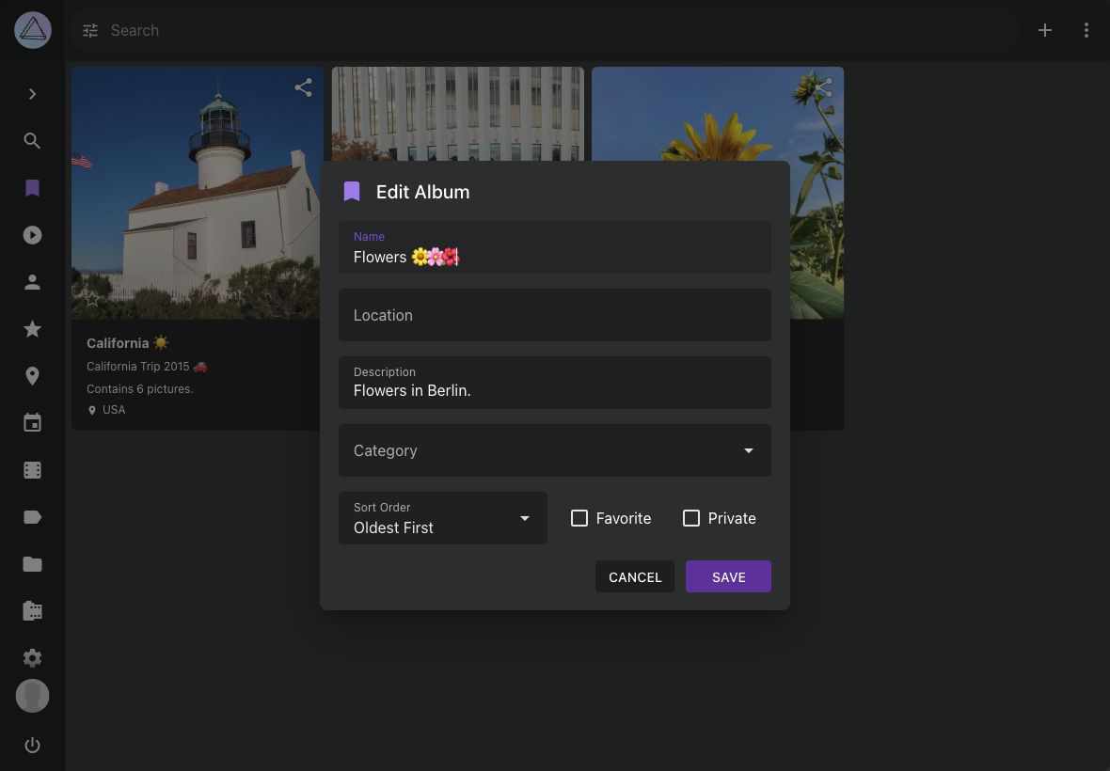Open the three-dot overflow menu
1110x771 pixels.
click(1086, 30)
